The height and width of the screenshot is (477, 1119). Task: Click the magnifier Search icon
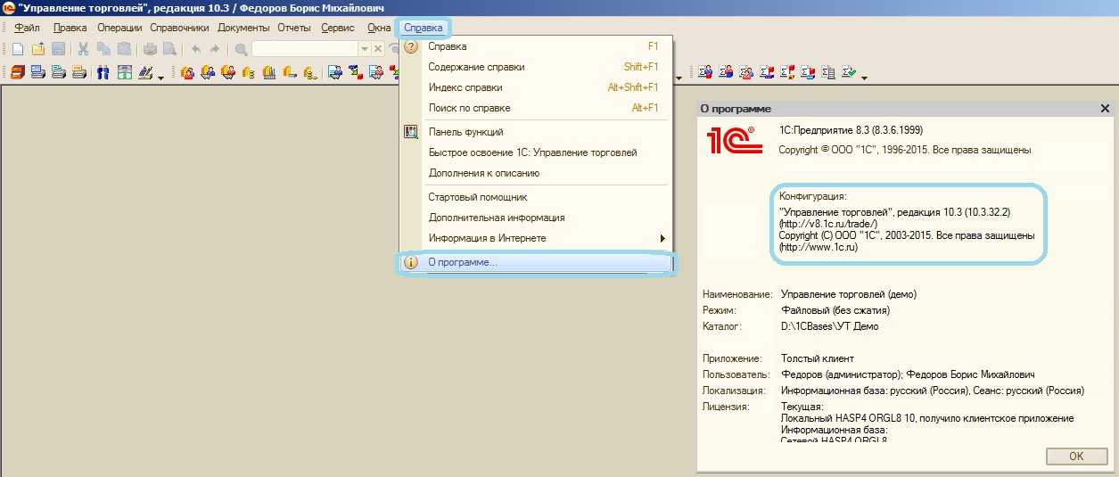click(241, 49)
